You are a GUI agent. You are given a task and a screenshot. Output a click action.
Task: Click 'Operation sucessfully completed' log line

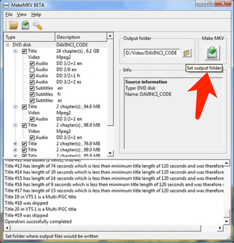pyautogui.click(x=38, y=222)
